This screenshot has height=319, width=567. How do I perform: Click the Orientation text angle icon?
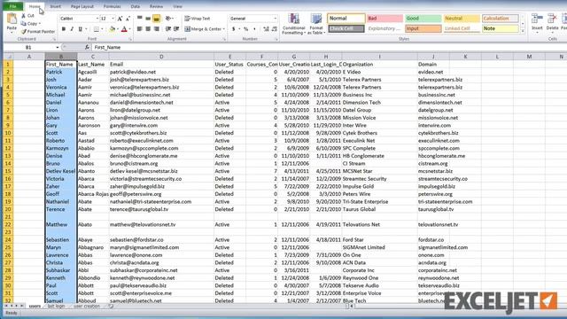168,19
